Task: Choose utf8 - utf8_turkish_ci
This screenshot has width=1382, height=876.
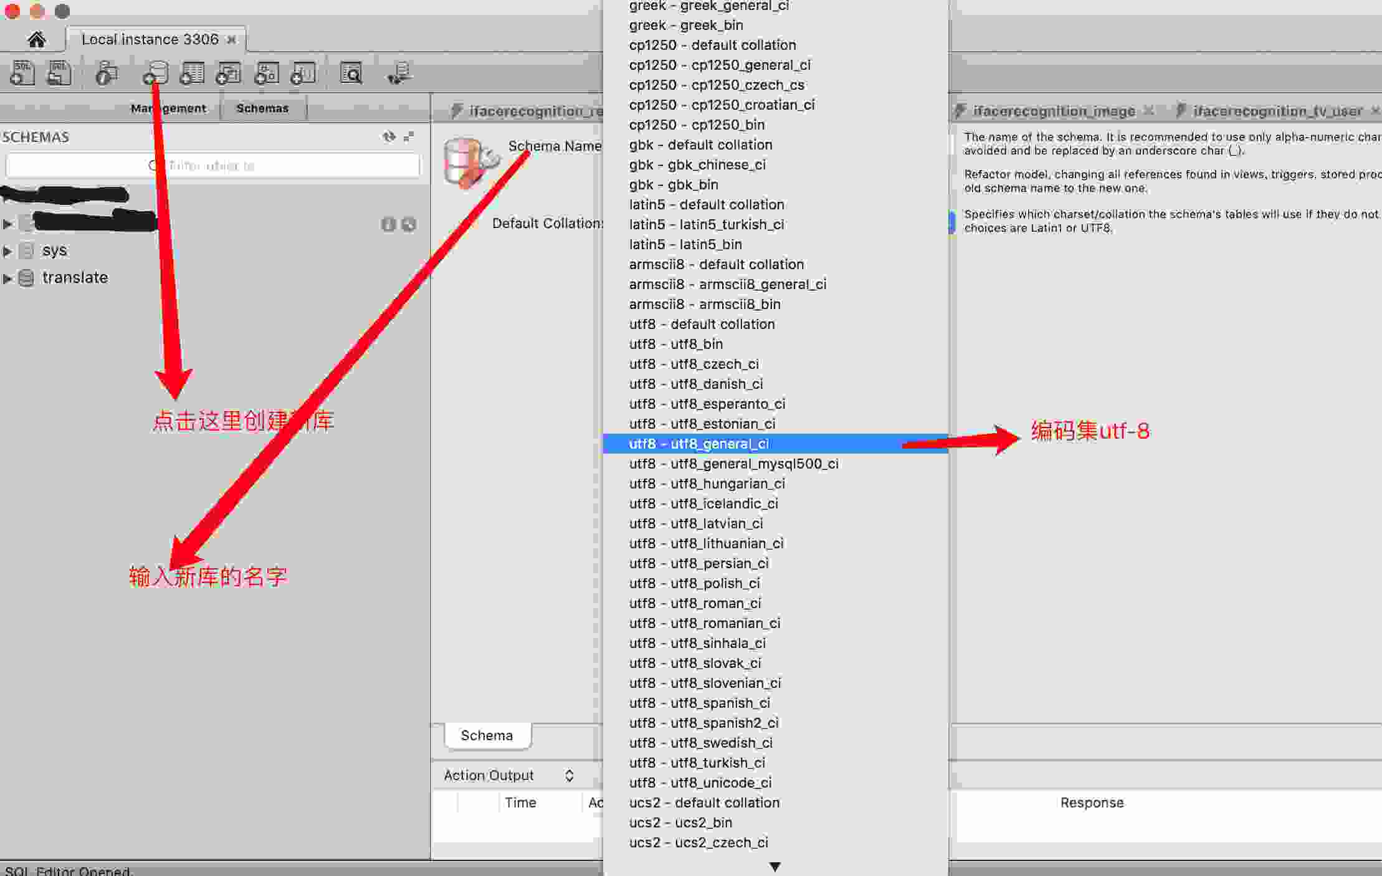Action: click(776, 763)
